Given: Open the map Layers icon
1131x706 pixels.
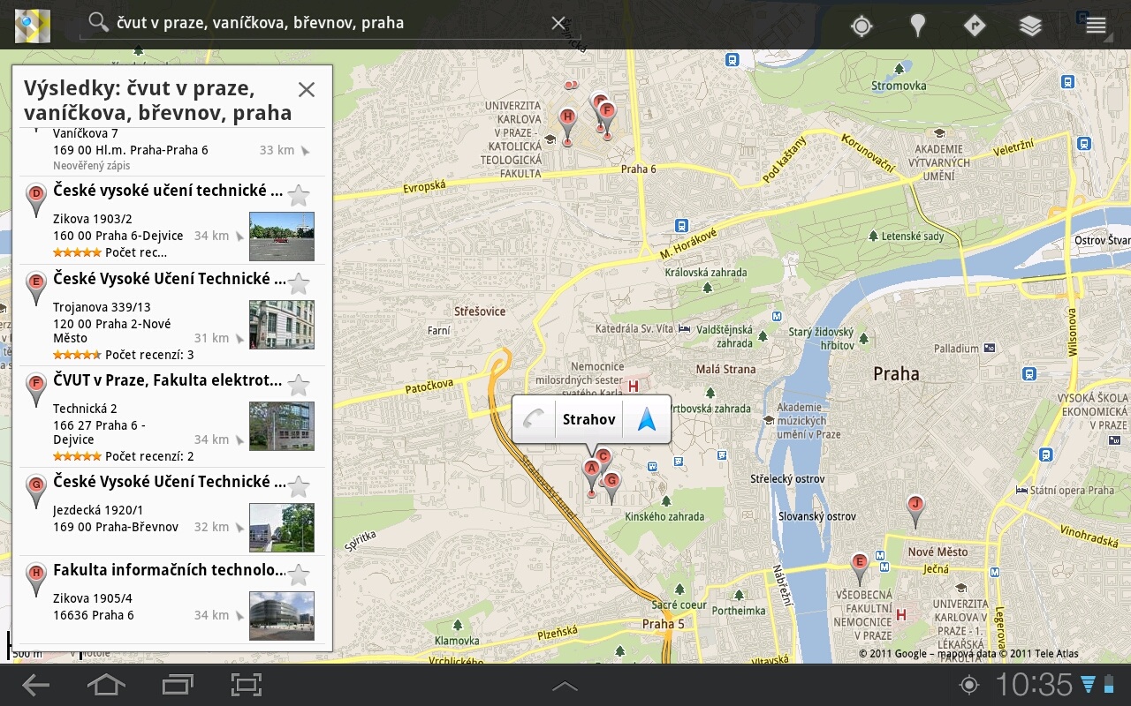Looking at the screenshot, I should pos(1030,26).
